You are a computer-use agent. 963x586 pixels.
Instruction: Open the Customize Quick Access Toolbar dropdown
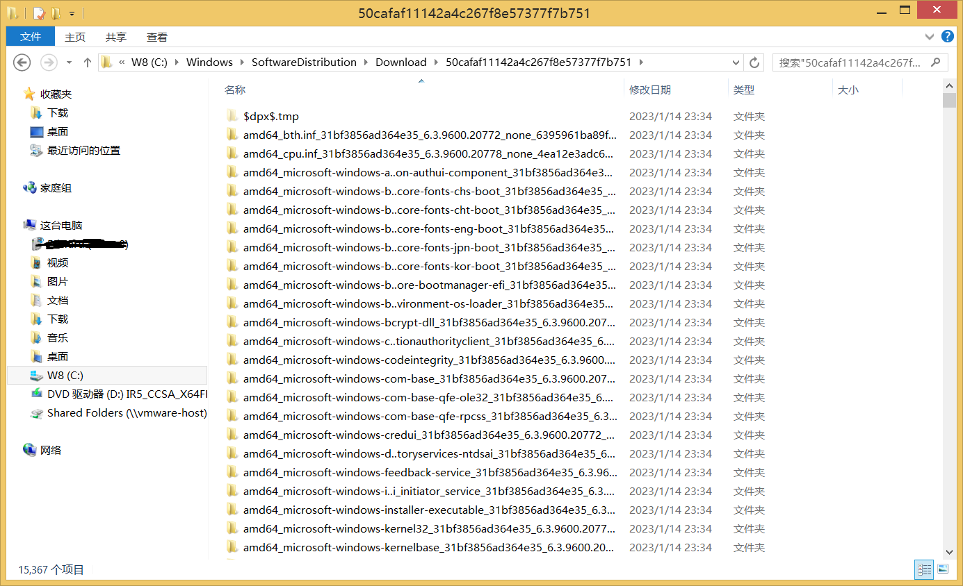(72, 13)
